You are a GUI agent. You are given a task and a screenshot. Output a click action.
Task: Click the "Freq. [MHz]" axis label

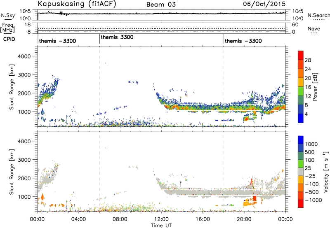(8, 28)
